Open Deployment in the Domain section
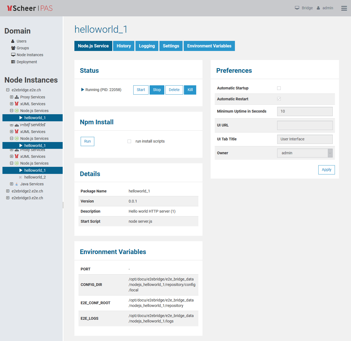Screen dimensions: 351x341 tap(27, 62)
